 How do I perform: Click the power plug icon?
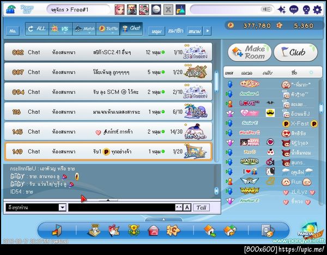[x=268, y=231]
